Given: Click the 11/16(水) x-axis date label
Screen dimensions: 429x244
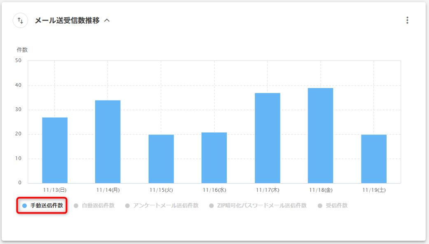Looking at the screenshot, I should tap(214, 190).
